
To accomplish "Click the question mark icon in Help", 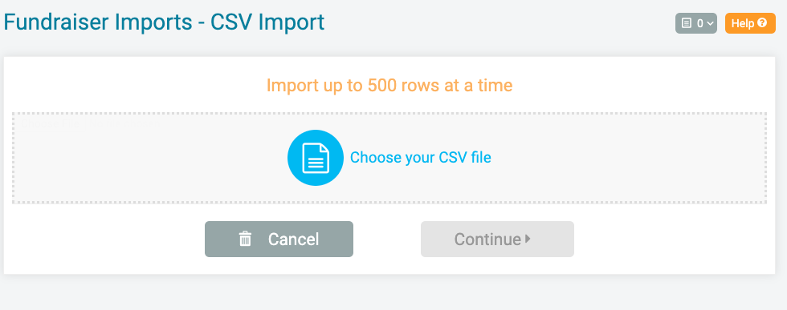I will tap(762, 22).
